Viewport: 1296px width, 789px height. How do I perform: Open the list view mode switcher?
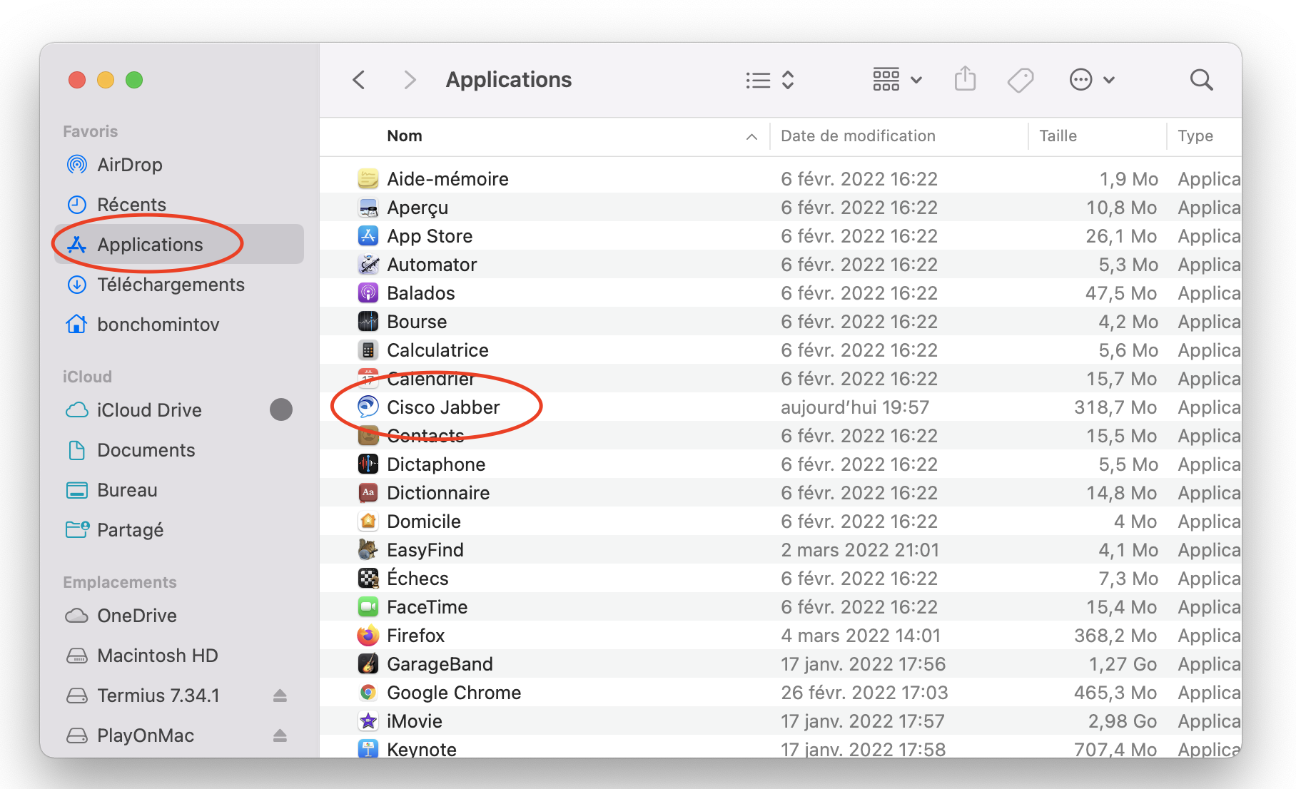coord(769,80)
